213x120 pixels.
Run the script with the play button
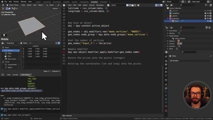click(x=138, y=5)
